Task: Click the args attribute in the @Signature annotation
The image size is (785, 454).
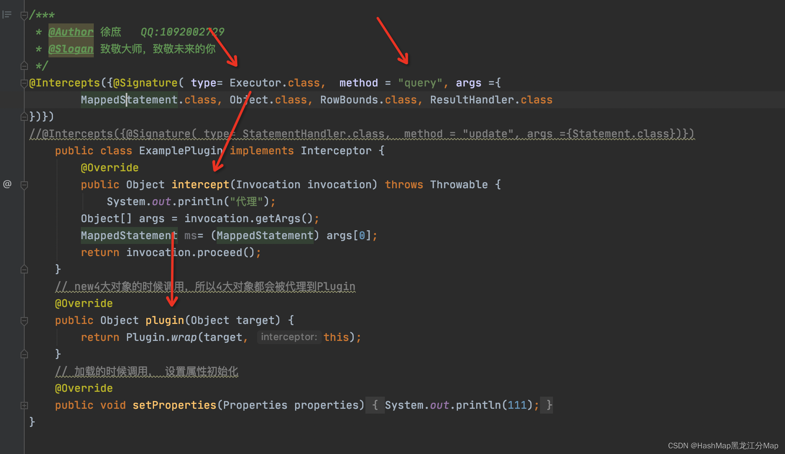Action: tap(468, 83)
